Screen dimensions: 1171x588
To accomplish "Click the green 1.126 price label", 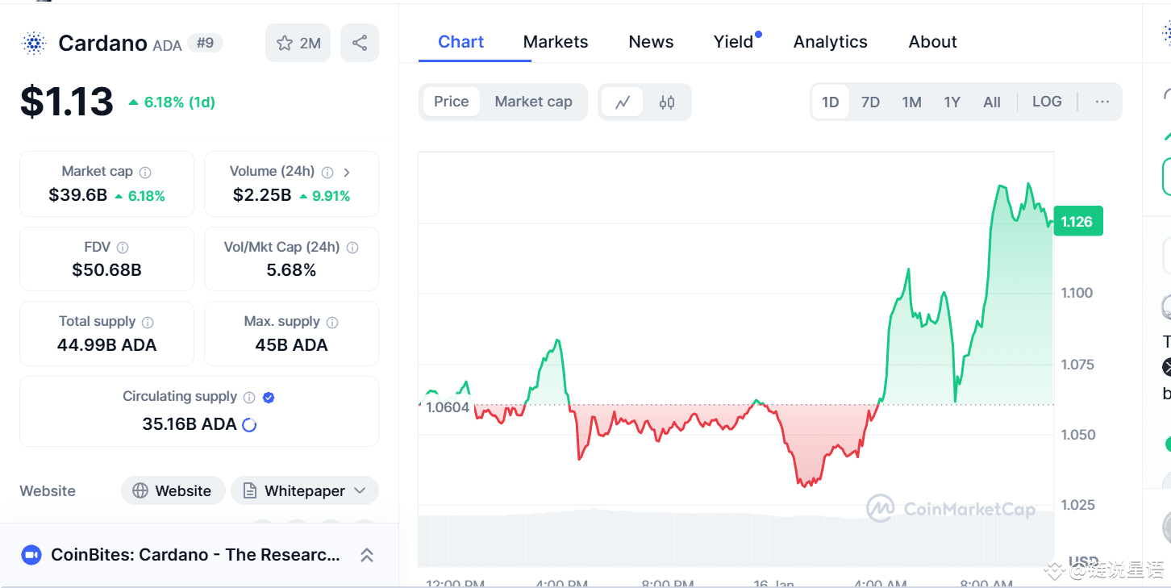I will point(1078,220).
